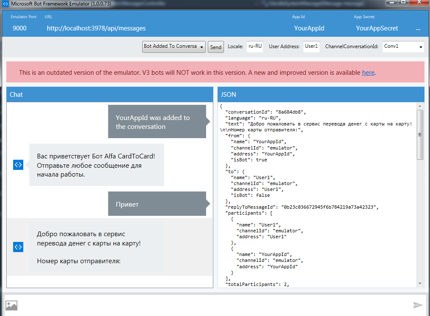Click the Emulator Port value 9000
430x316 pixels.
pyautogui.click(x=19, y=28)
